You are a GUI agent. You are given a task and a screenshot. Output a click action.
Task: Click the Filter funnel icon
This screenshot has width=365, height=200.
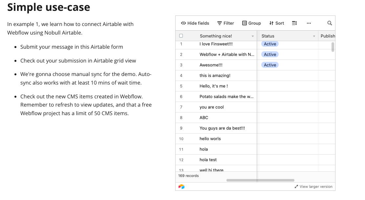pos(220,23)
